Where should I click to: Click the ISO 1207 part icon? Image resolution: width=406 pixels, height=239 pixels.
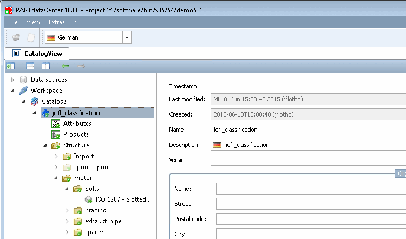pos(88,199)
